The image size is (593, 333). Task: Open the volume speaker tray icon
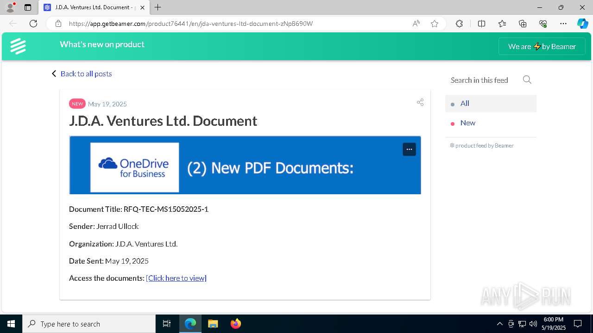533,324
